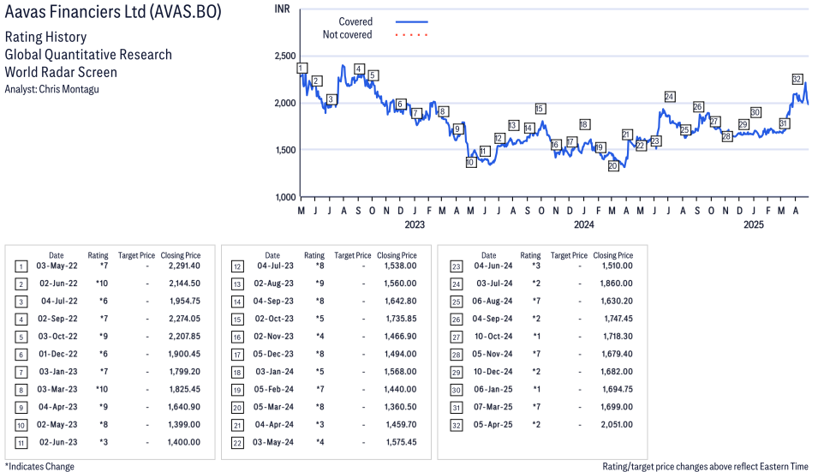The image size is (818, 472).
Task: Click the Closing Price header in the third table
Action: (613, 255)
